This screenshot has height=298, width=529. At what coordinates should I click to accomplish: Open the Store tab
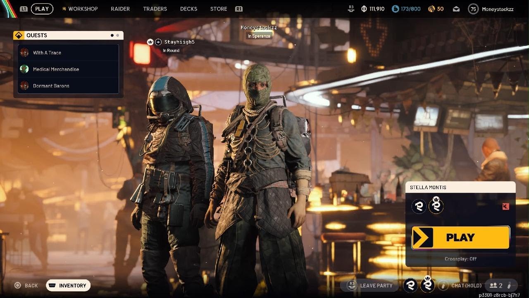tap(219, 9)
